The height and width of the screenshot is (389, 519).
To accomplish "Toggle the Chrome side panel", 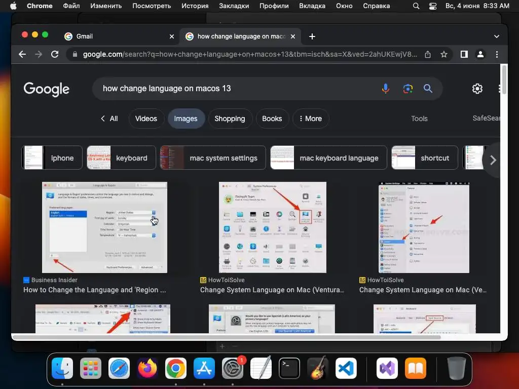I will tap(464, 54).
